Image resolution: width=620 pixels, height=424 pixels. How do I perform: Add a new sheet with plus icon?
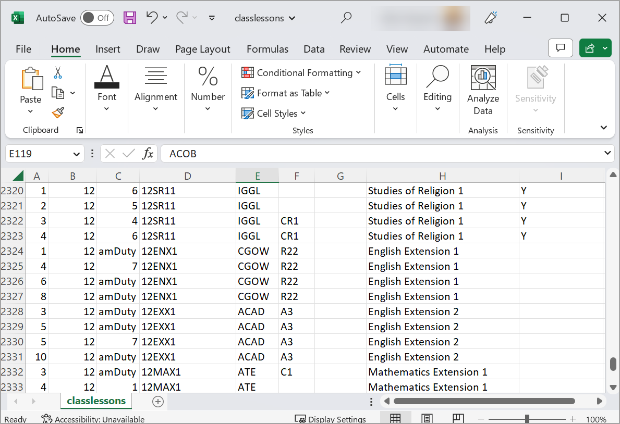coord(158,402)
